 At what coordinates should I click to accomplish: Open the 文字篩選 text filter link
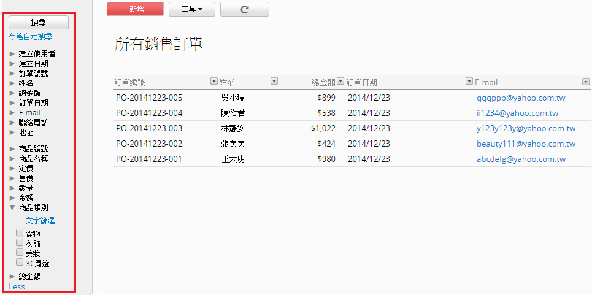point(40,221)
